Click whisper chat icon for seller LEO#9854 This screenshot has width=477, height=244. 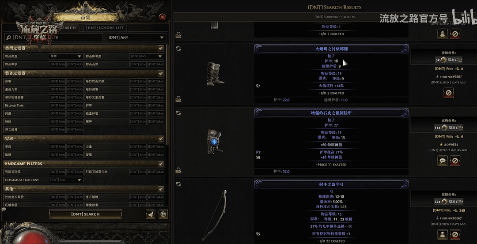(x=442, y=161)
